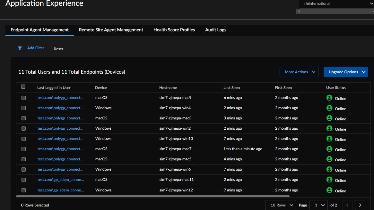Open the More Actions dropdown
Screen dimensions: 374x210
[299, 72]
